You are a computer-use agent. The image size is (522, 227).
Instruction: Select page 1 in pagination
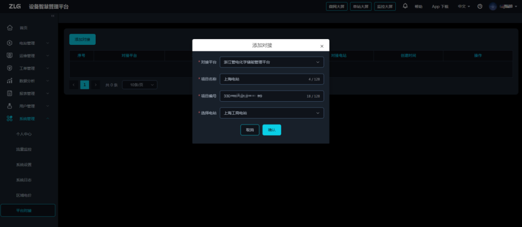(85, 85)
